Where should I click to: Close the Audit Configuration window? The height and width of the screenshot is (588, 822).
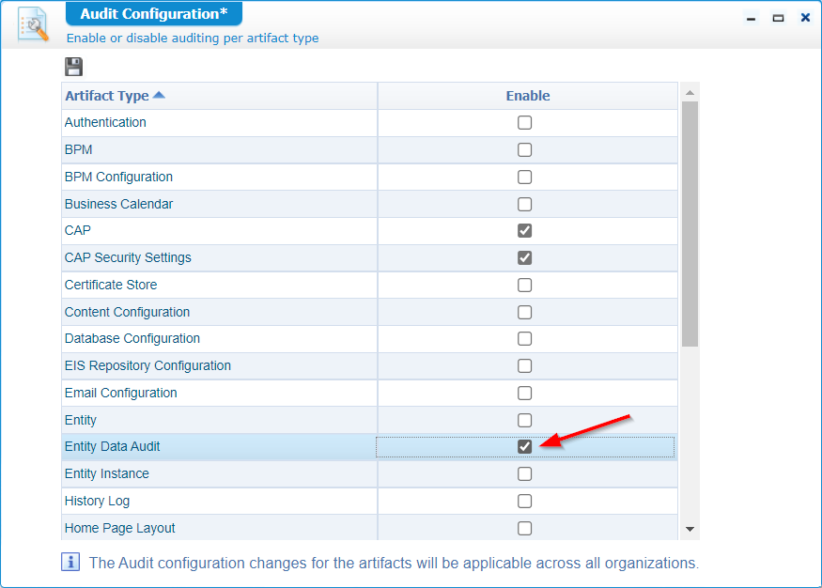[805, 18]
